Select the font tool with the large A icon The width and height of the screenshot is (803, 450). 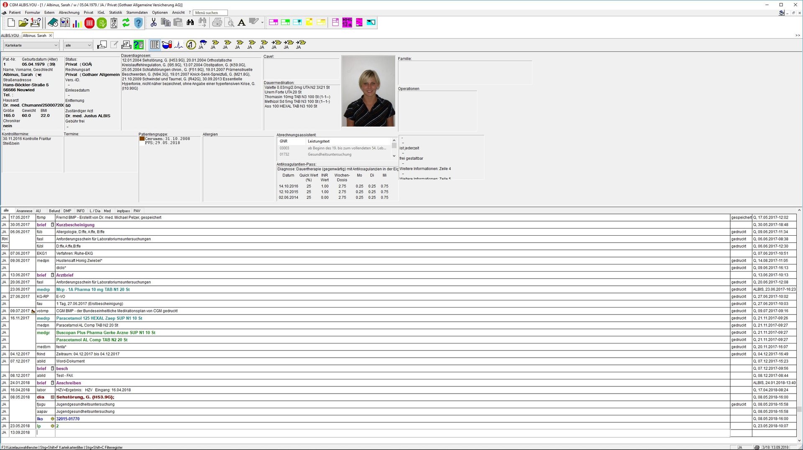[241, 23]
